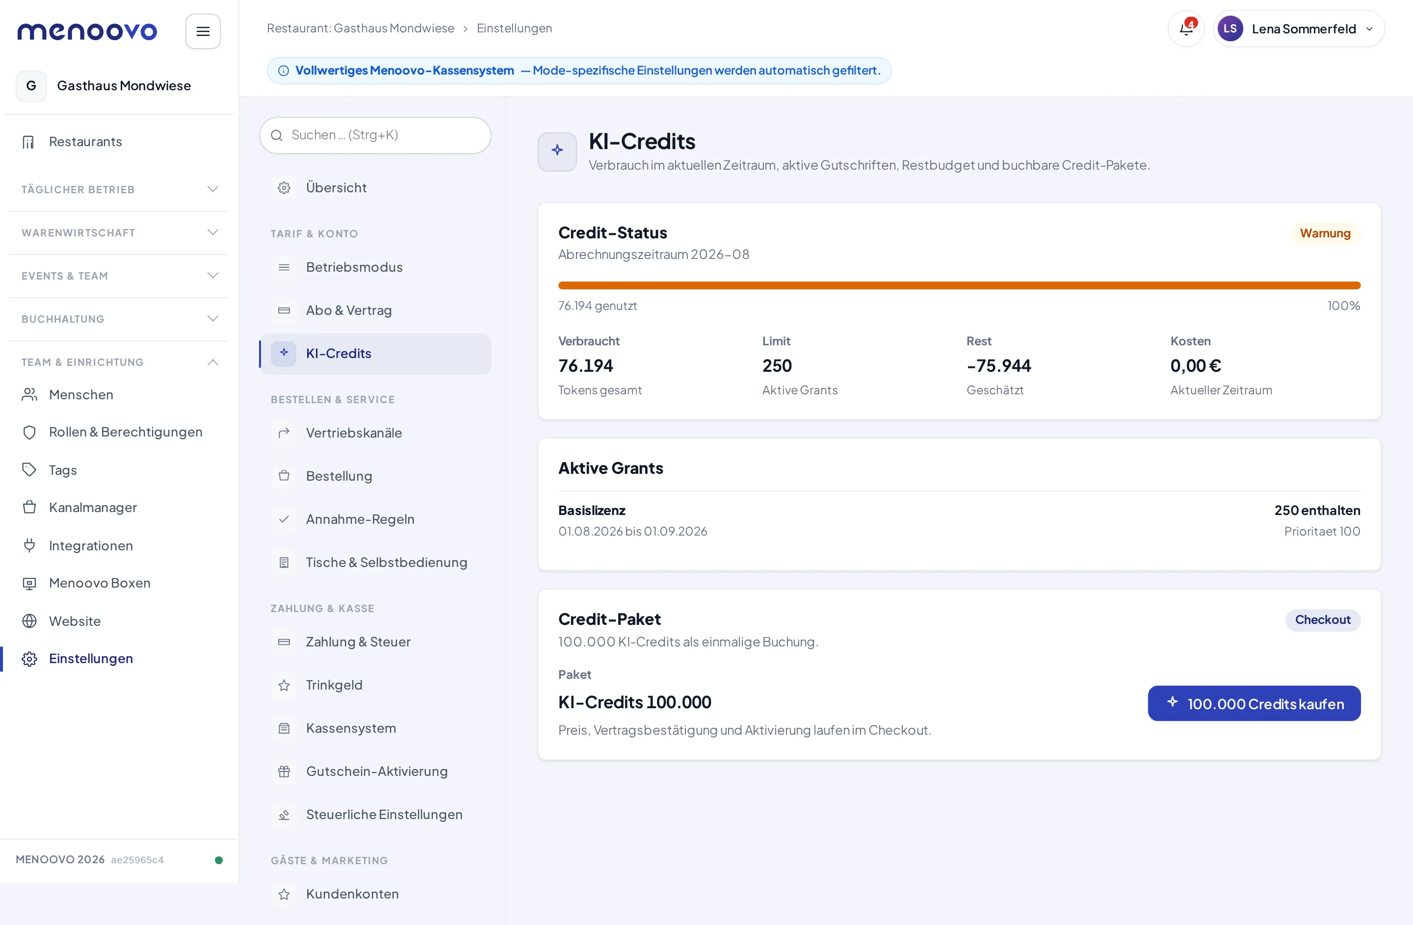Click the Gasthaus Mondwiese G avatar

pos(31,85)
